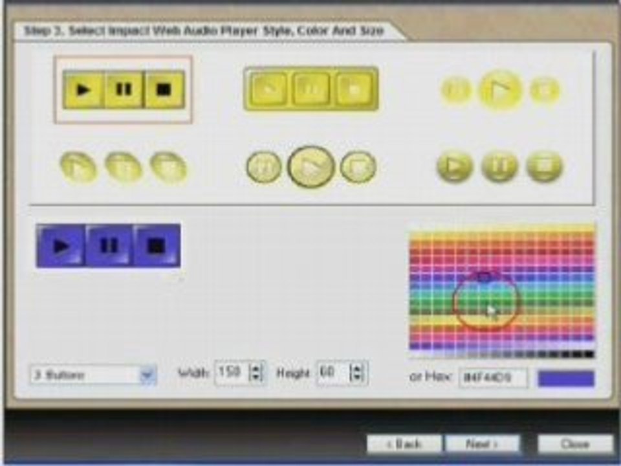The width and height of the screenshot is (621, 466).
Task: Click the Close button
Action: (x=575, y=444)
